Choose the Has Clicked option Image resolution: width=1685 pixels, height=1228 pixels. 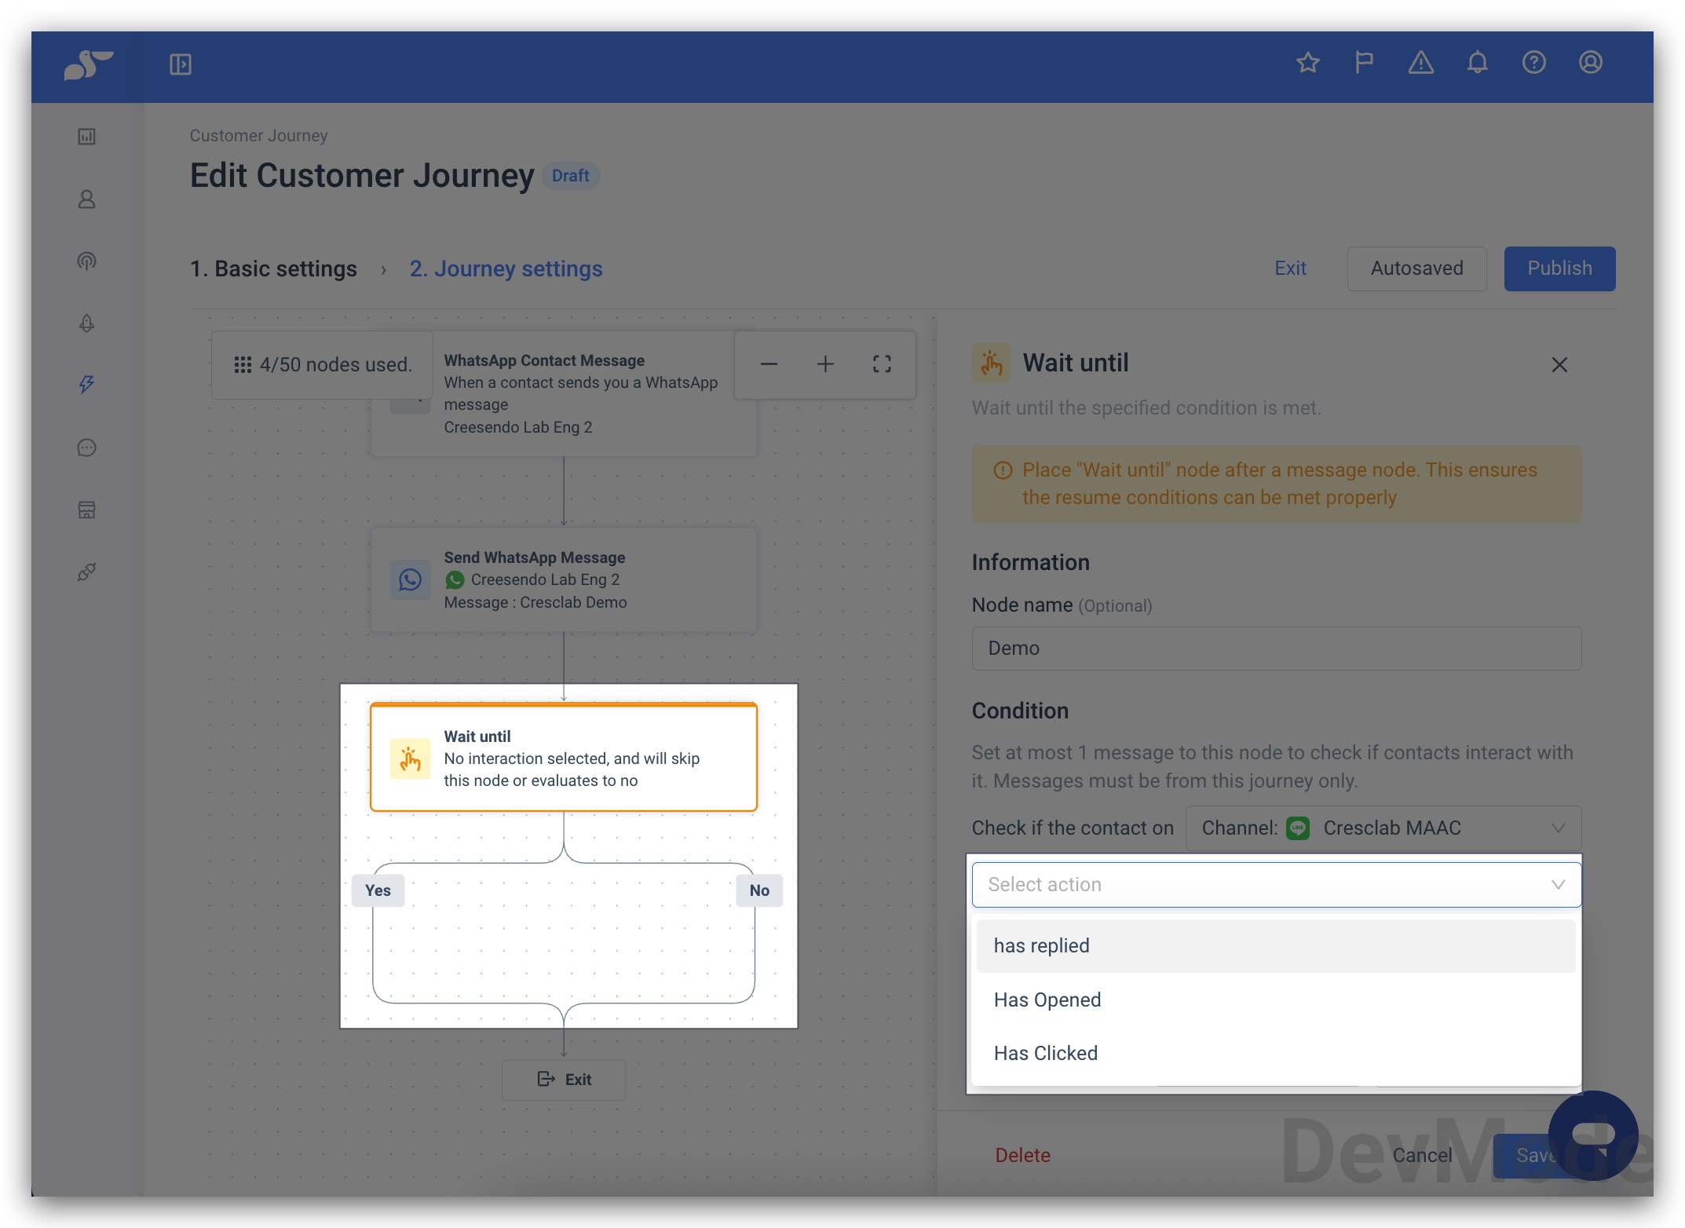click(x=1277, y=1054)
